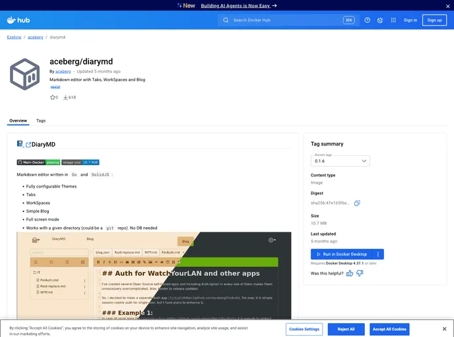The height and width of the screenshot is (337, 454).
Task: Click the Docker Hub logo
Action: (18, 20)
